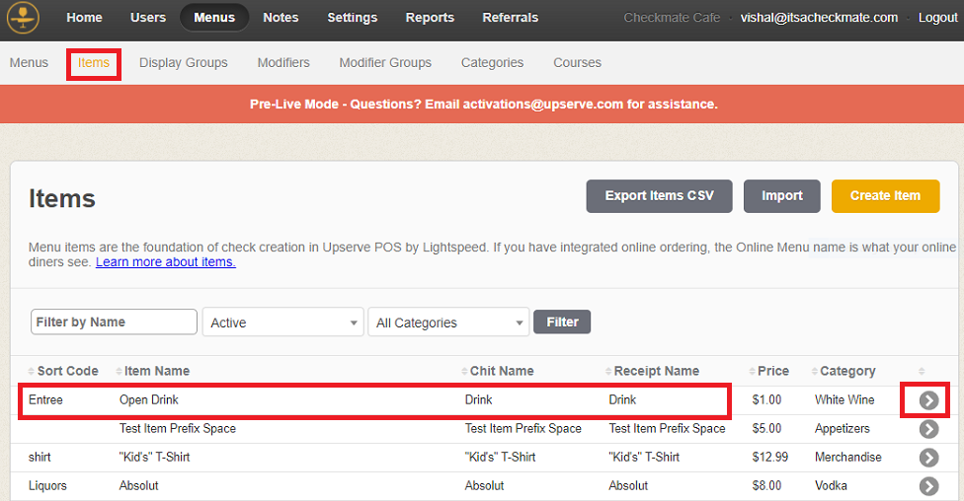Open the Open Drink item arrow icon
The width and height of the screenshot is (964, 501).
click(x=928, y=400)
